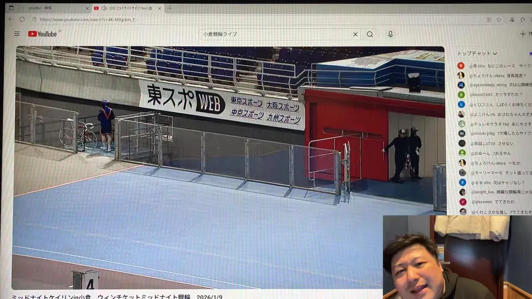Open the avatar of @knight_live

click(x=463, y=192)
